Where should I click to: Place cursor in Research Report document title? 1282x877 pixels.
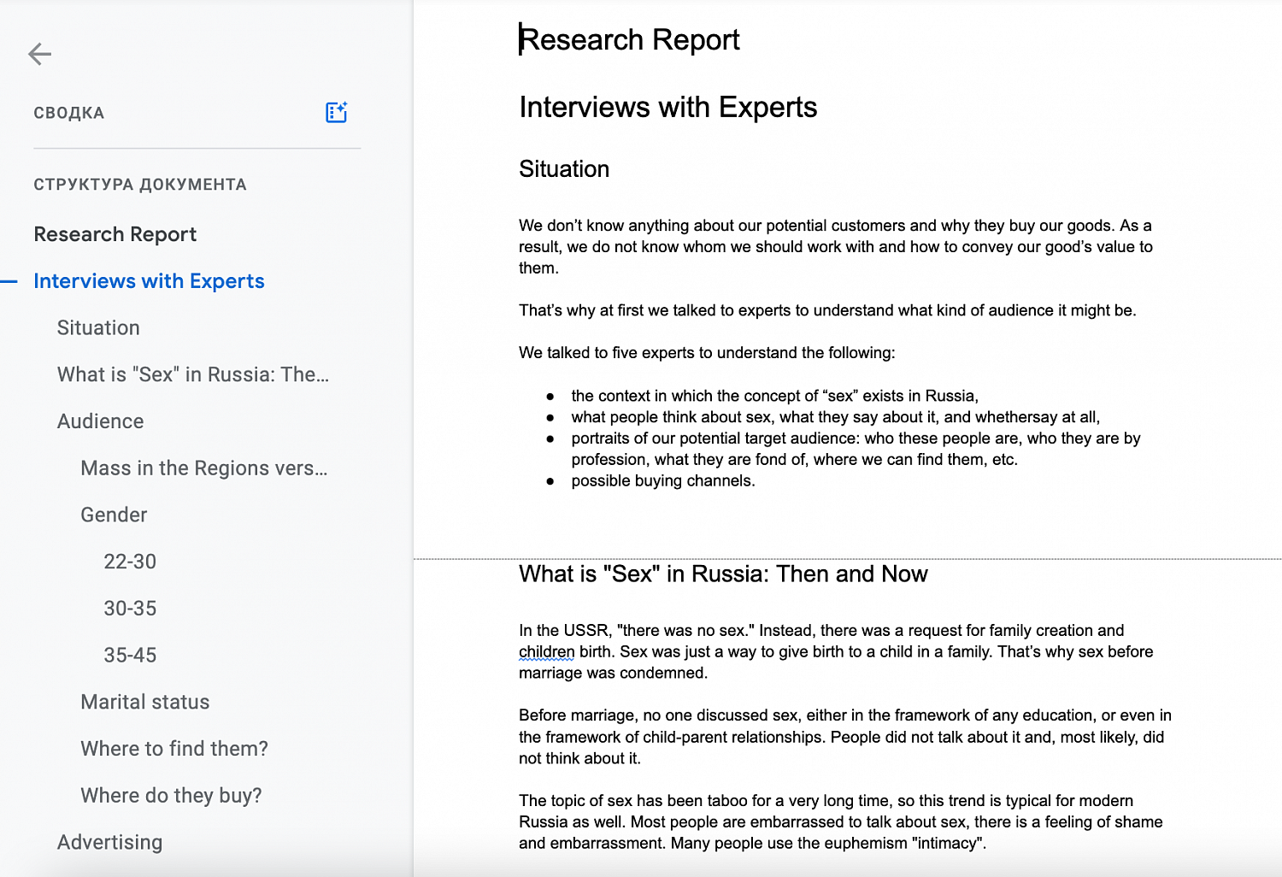click(x=629, y=39)
